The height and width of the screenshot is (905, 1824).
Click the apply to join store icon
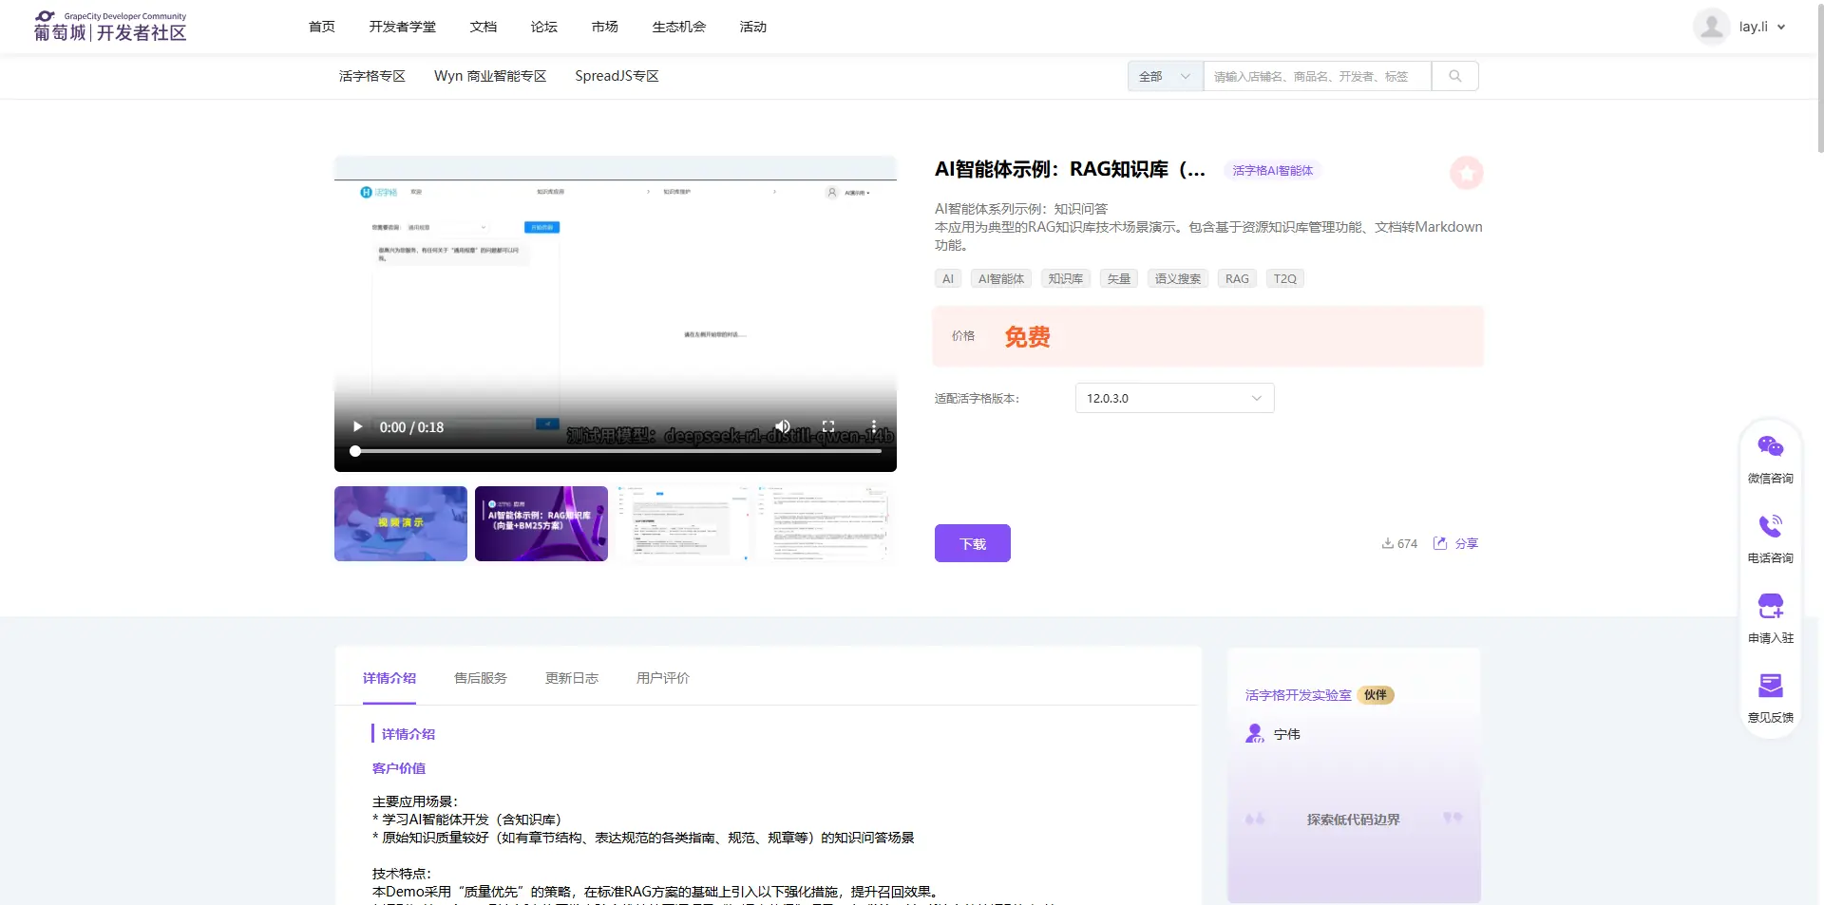tap(1771, 606)
